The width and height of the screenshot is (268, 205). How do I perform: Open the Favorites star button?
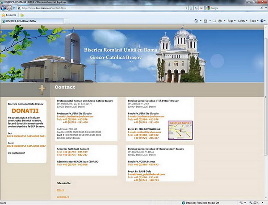[x=9, y=15]
